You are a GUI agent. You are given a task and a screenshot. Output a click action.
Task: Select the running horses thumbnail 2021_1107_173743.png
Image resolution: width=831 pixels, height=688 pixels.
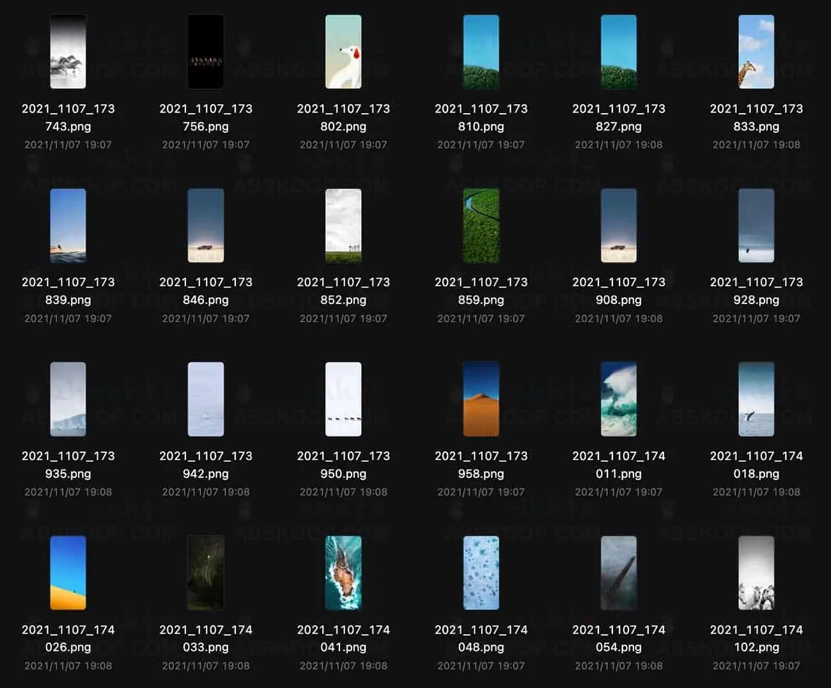68,52
